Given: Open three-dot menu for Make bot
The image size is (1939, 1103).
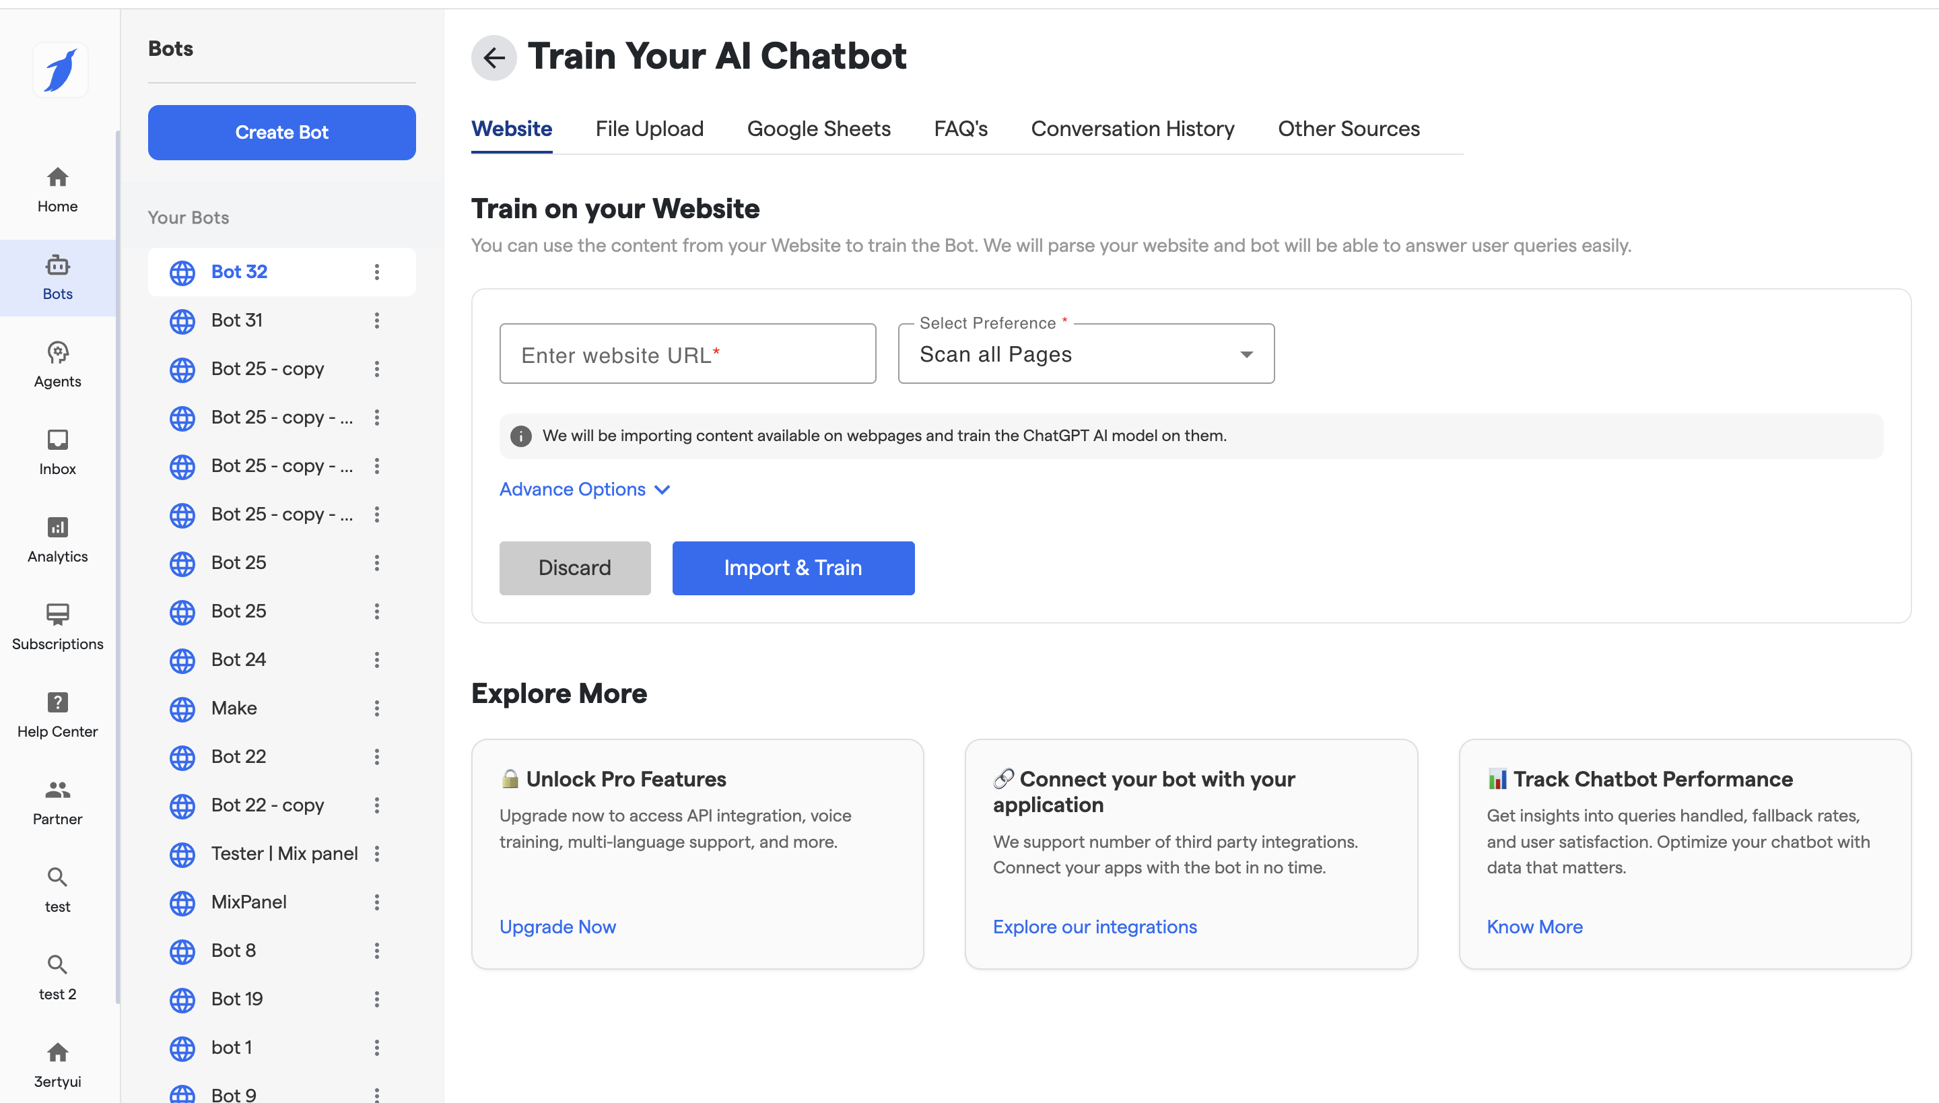Looking at the screenshot, I should [376, 708].
